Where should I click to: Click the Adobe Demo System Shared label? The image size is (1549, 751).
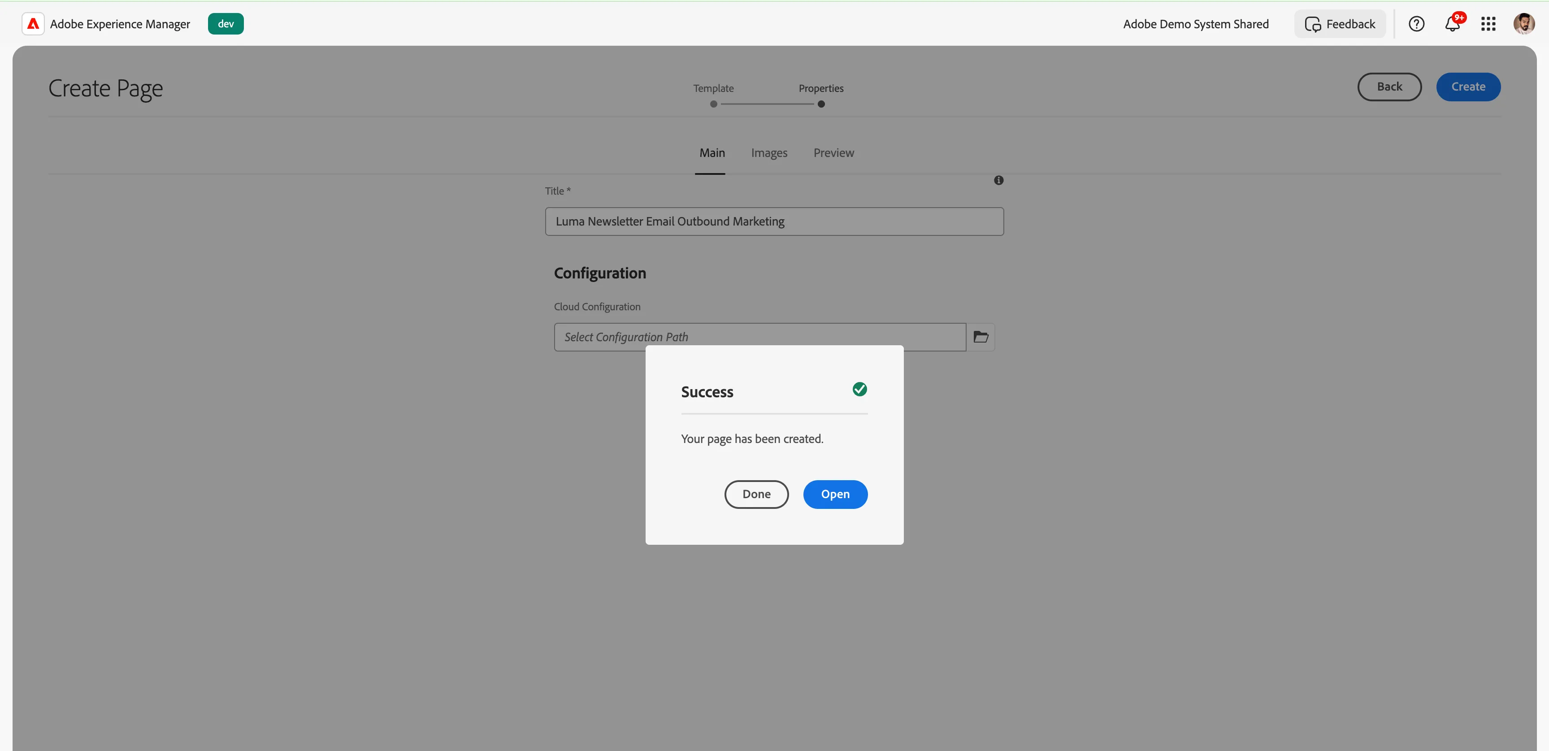click(1195, 24)
